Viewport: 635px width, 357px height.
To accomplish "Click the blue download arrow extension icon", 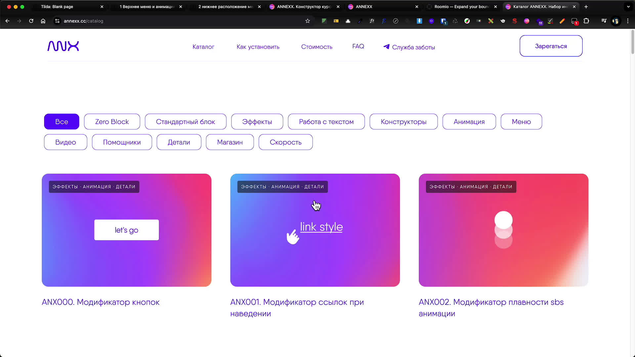I will click(419, 21).
